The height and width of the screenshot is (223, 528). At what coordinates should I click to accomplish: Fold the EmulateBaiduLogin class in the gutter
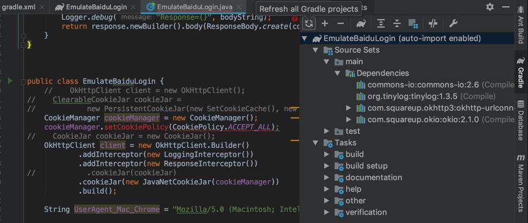tap(23, 81)
